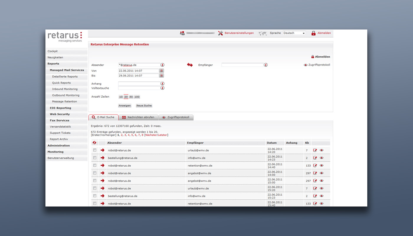
Task: Switch to Nachrichten abrufen tab
Action: point(138,117)
